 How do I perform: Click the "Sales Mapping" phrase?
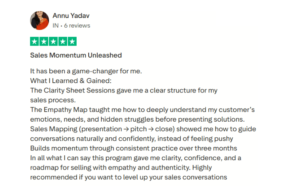pyautogui.click(x=50, y=129)
